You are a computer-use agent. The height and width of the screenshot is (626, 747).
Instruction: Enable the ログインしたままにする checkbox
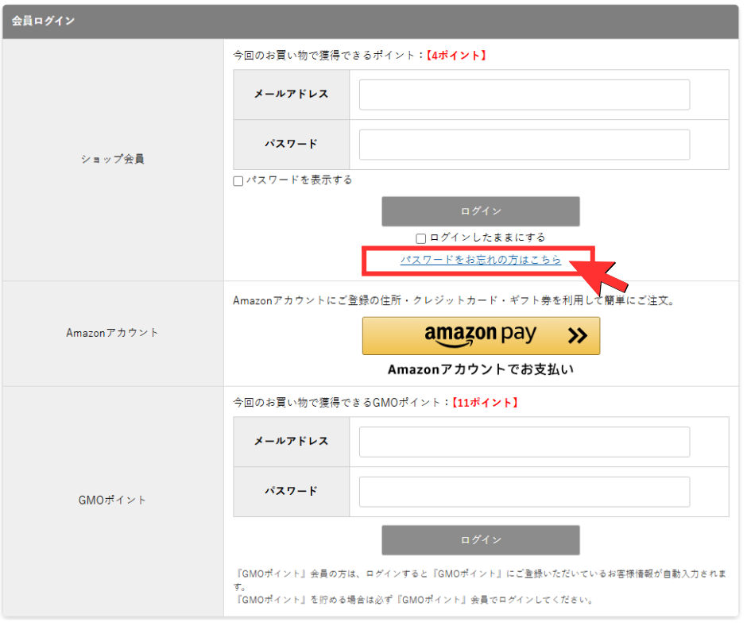point(421,238)
